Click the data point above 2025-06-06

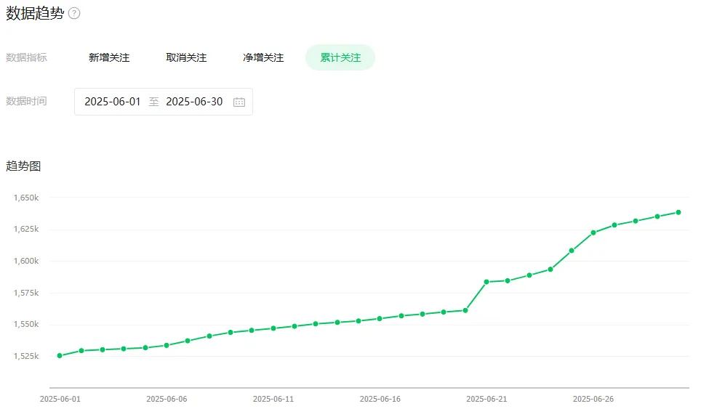[167, 345]
